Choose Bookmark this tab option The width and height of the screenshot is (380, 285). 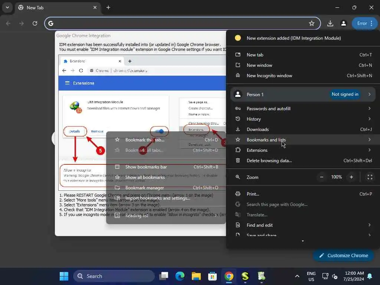tap(166, 140)
